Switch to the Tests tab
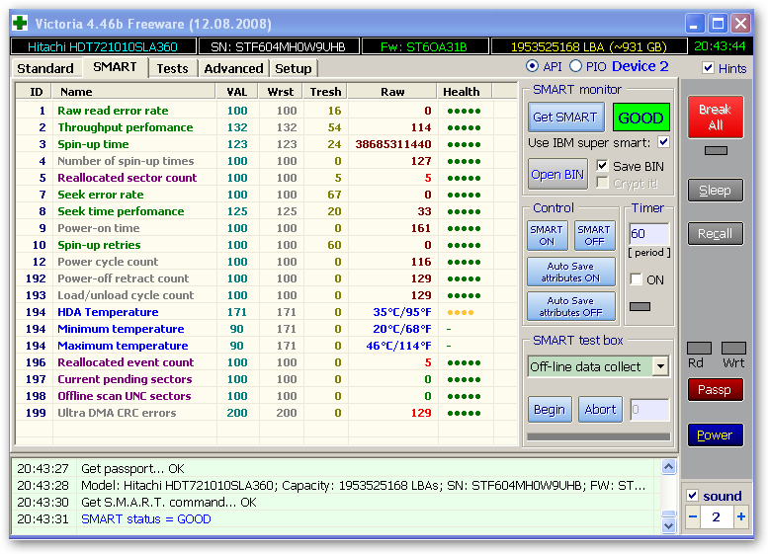 coord(172,68)
